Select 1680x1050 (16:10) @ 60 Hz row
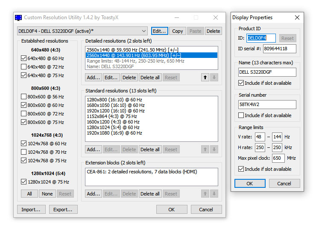 [x=152, y=105]
